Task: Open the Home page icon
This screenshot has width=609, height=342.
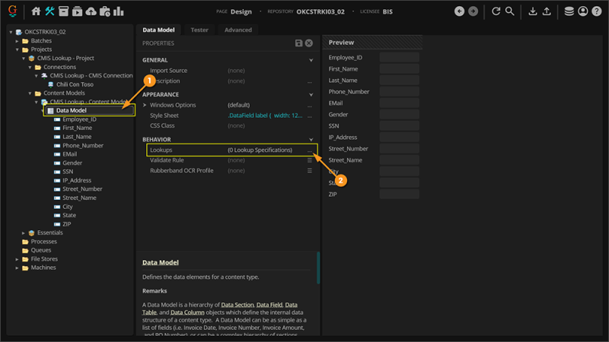Action: (x=37, y=11)
